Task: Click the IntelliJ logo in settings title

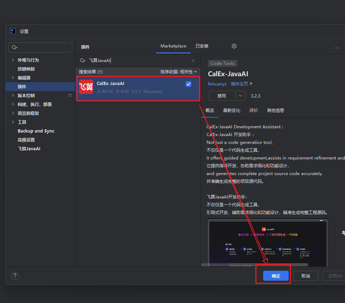Action: point(13,31)
